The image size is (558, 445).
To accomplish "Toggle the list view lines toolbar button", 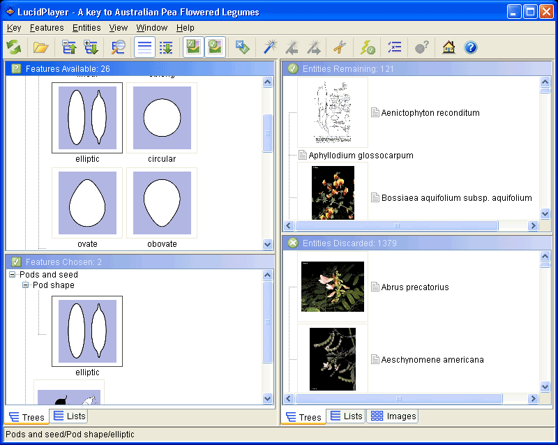I will 144,47.
